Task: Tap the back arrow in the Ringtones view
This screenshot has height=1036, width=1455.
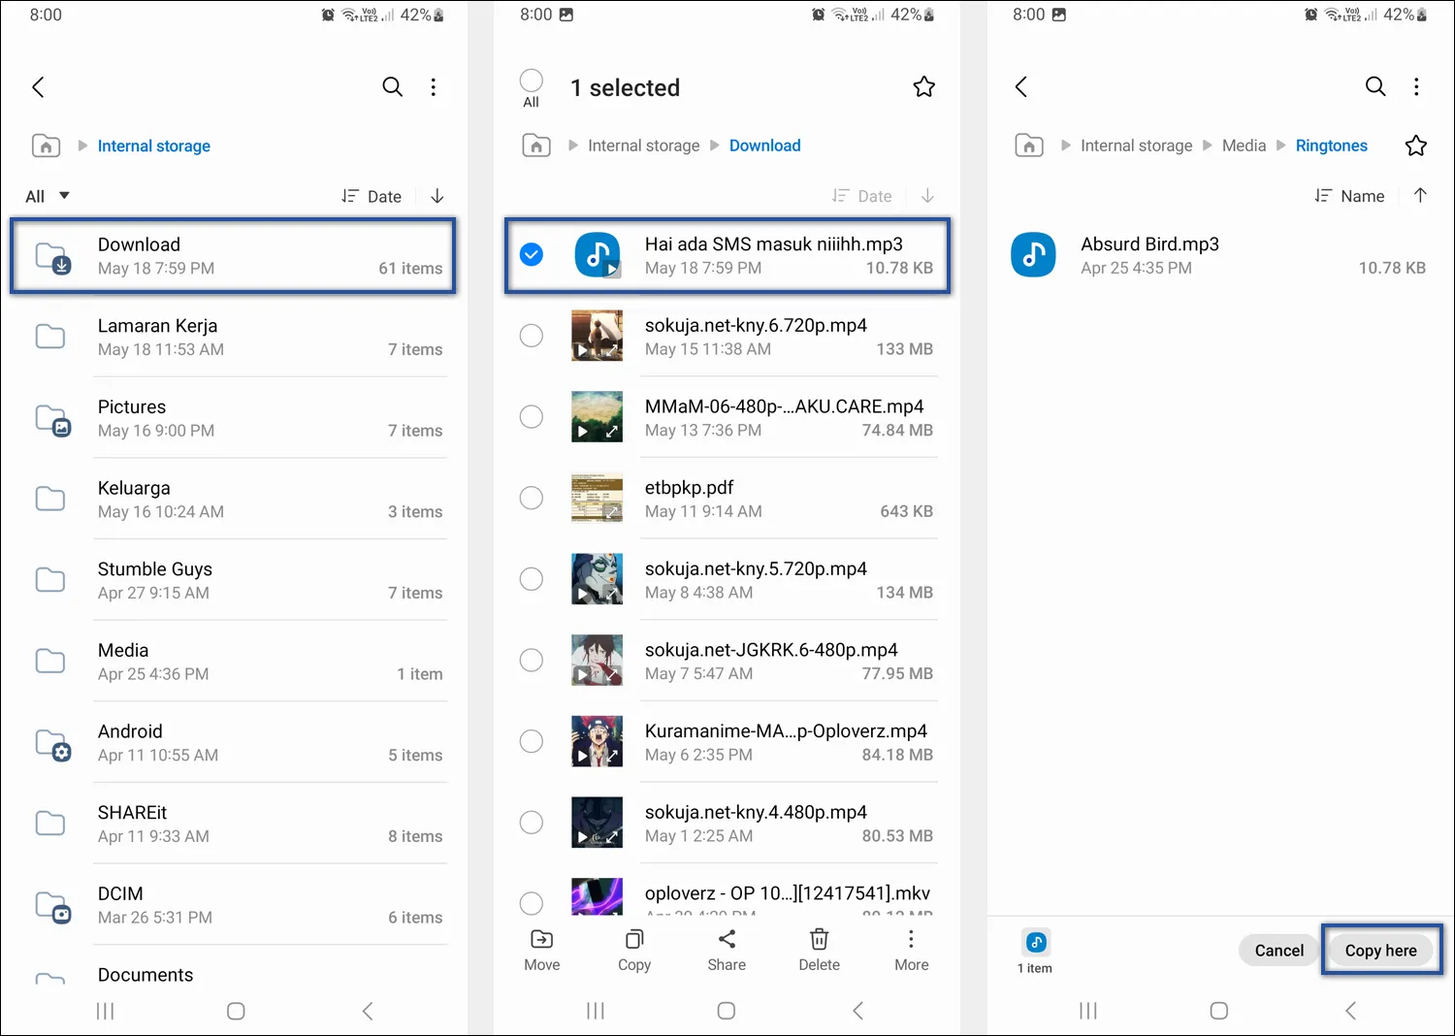Action: 1021,86
